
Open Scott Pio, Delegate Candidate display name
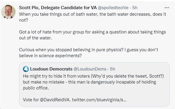tap(58, 8)
